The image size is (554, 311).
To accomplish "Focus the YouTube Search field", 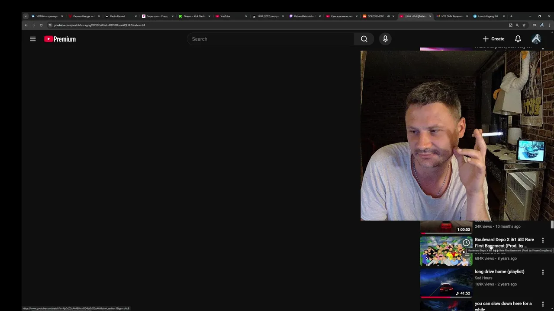I will [271, 39].
